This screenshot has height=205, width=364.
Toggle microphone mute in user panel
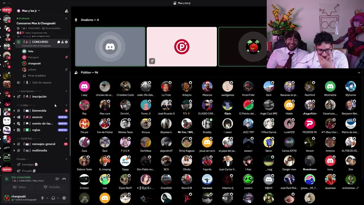[42, 198]
